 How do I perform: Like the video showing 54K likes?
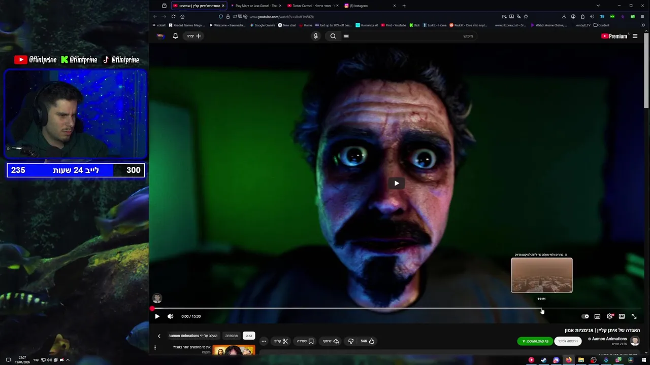tap(368, 341)
